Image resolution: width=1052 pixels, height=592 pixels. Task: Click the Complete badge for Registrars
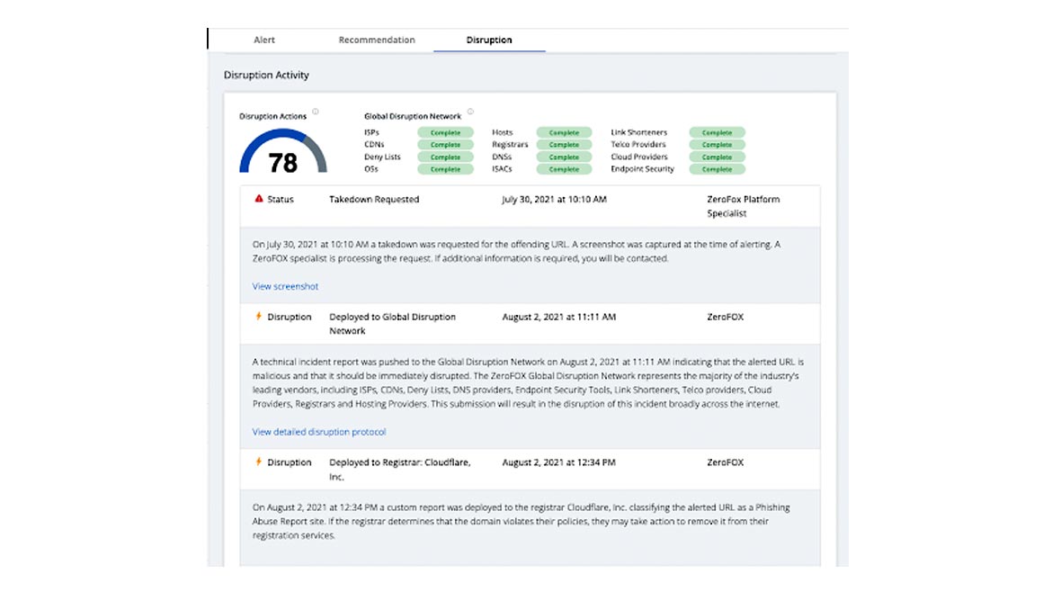(564, 145)
